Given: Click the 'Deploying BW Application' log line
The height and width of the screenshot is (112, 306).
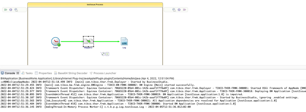Looking at the screenshot, I should (153, 91).
